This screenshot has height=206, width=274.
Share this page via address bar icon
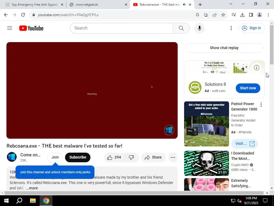click(x=215, y=15)
